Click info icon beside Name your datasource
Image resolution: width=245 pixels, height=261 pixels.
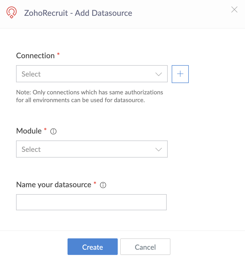(x=103, y=185)
